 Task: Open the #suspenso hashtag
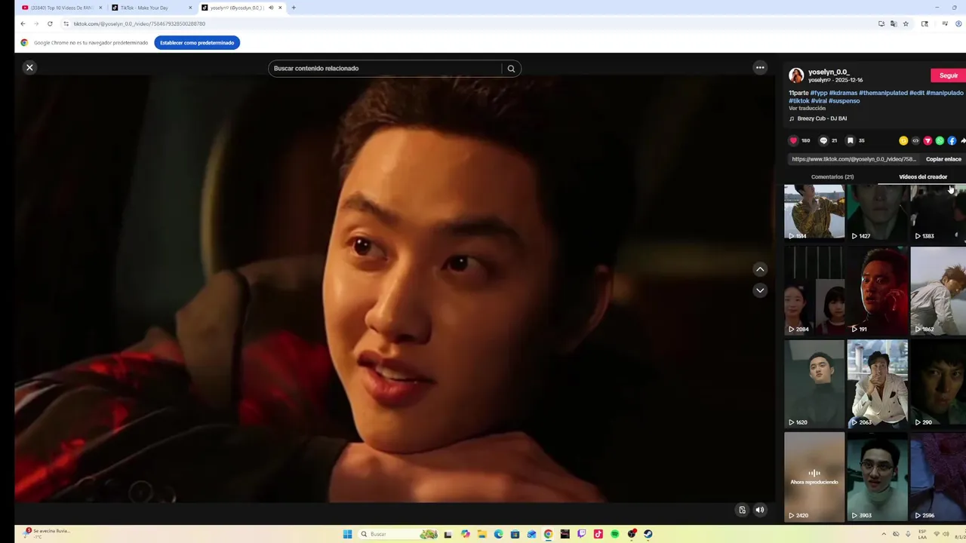844,101
